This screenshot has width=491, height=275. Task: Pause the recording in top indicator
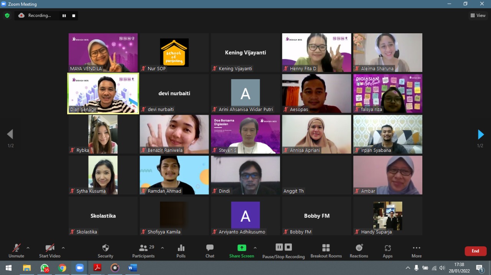64,16
